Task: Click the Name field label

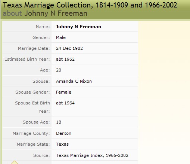Action: point(43,27)
